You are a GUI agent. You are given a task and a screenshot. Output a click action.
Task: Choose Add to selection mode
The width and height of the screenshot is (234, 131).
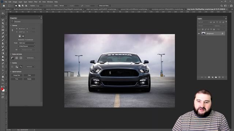point(19,6)
